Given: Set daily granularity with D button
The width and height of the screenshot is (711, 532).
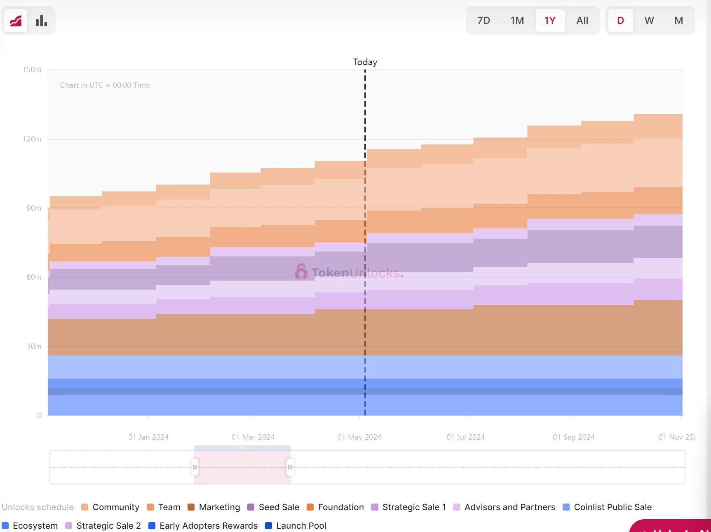Looking at the screenshot, I should (x=620, y=21).
